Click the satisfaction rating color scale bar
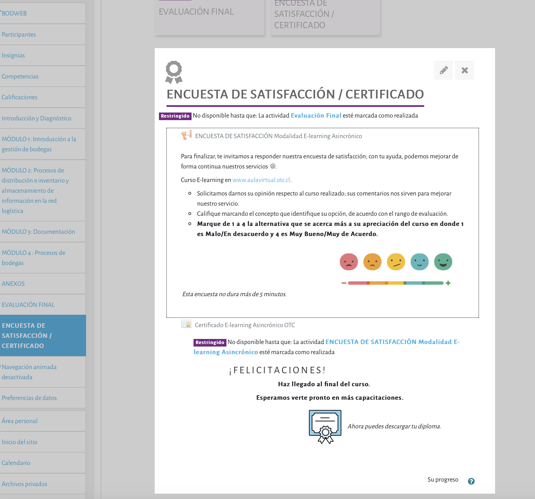535x499 pixels. click(396, 283)
